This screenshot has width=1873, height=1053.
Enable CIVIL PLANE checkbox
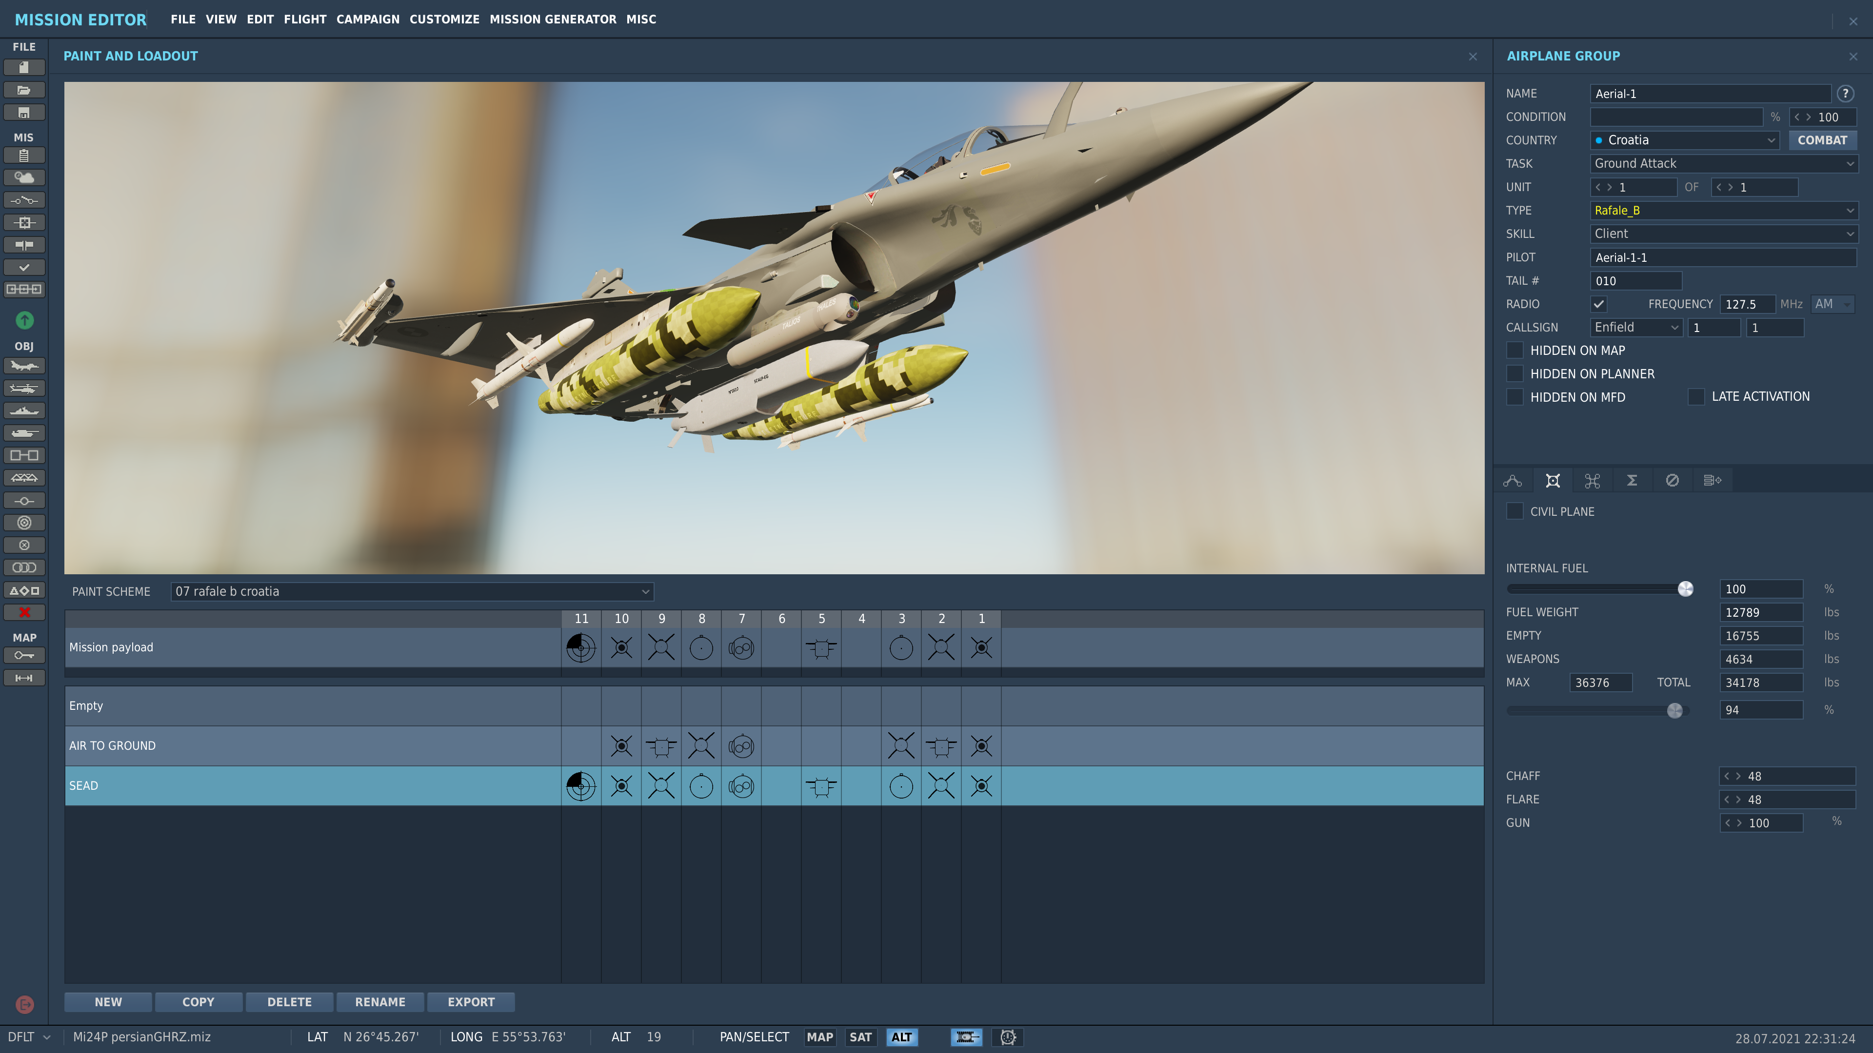click(x=1514, y=511)
